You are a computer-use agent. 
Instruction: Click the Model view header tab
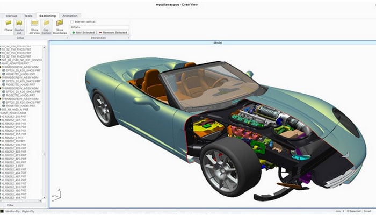pyautogui.click(x=218, y=42)
